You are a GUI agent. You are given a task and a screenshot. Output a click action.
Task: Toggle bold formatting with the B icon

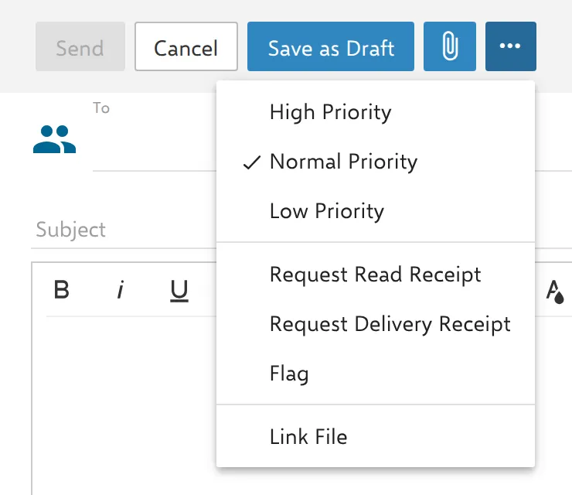click(x=61, y=290)
